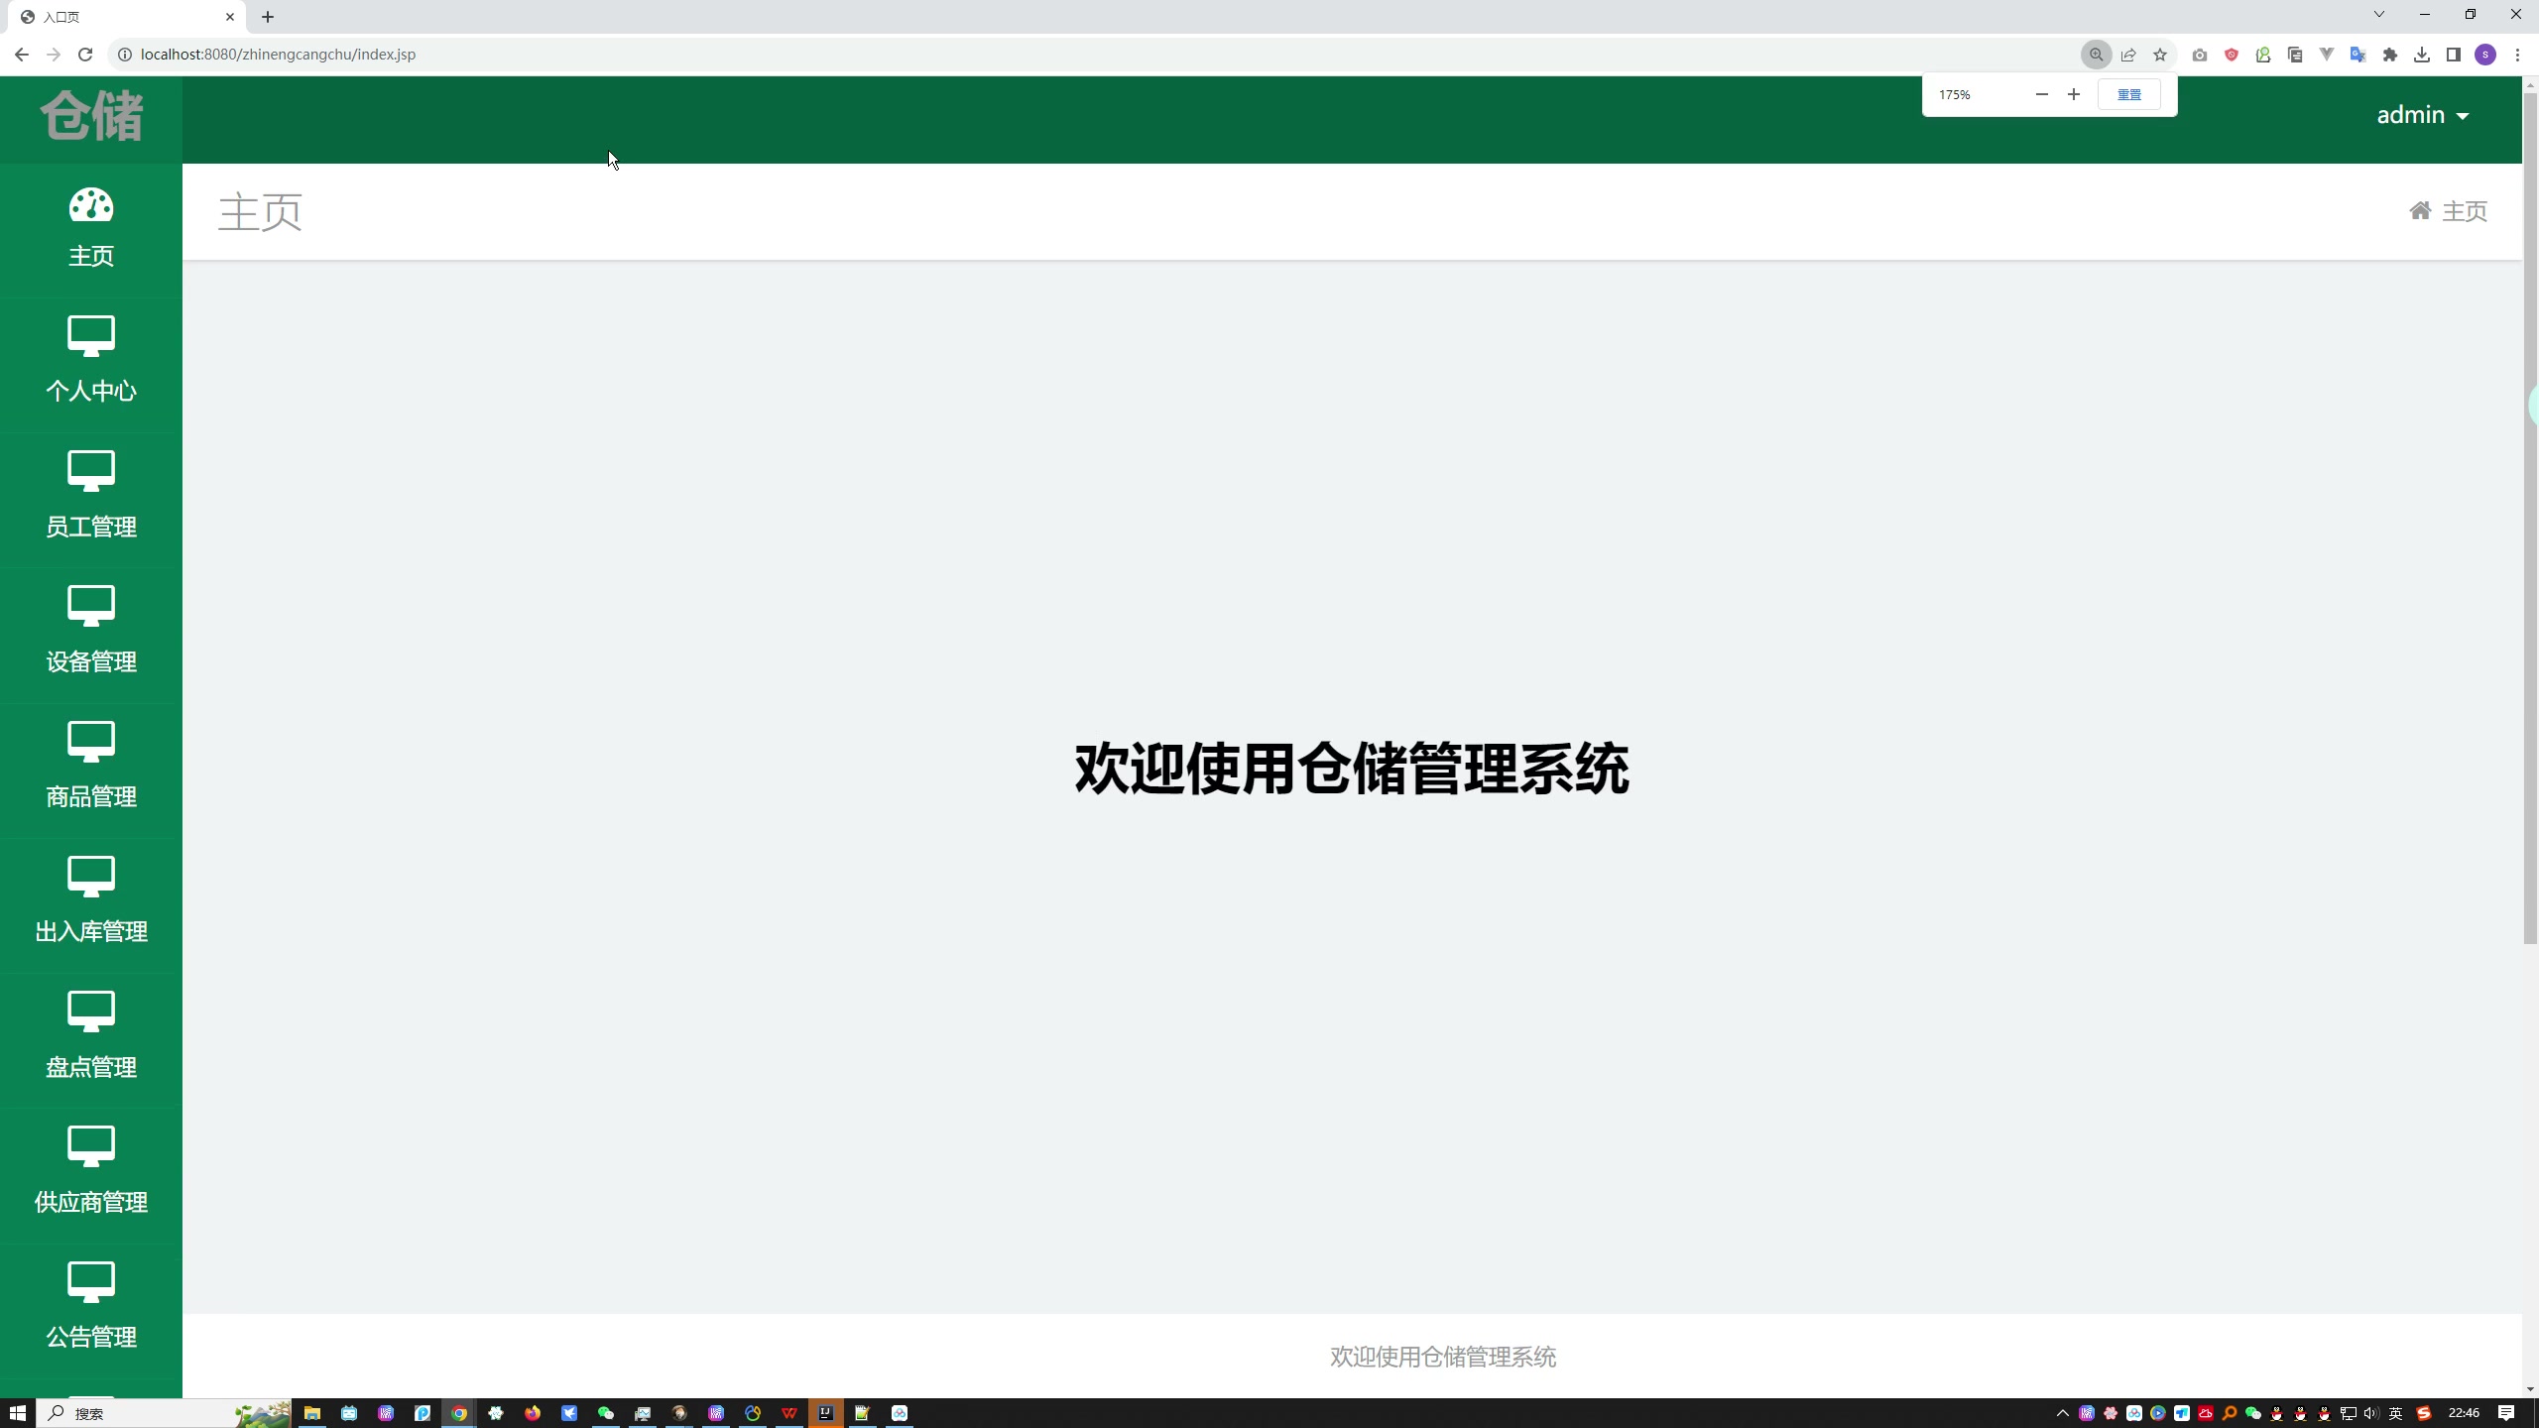
Task: Click the 仓储 logo text
Action: [x=91, y=116]
